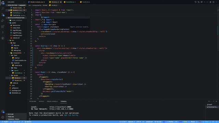Open the Accounts icon at sidebar bottom
The image size is (219, 123).
coord(3,111)
